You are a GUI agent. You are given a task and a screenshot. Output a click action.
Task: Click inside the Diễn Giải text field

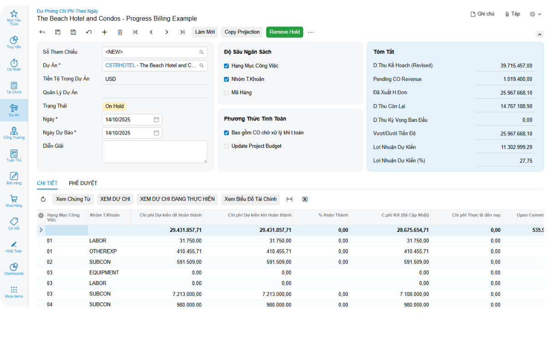[155, 152]
